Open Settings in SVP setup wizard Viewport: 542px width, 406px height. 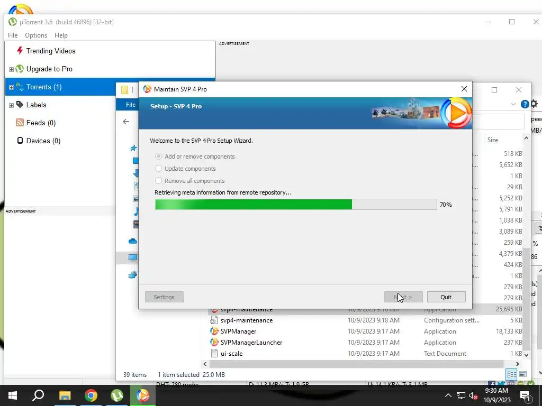click(x=164, y=297)
